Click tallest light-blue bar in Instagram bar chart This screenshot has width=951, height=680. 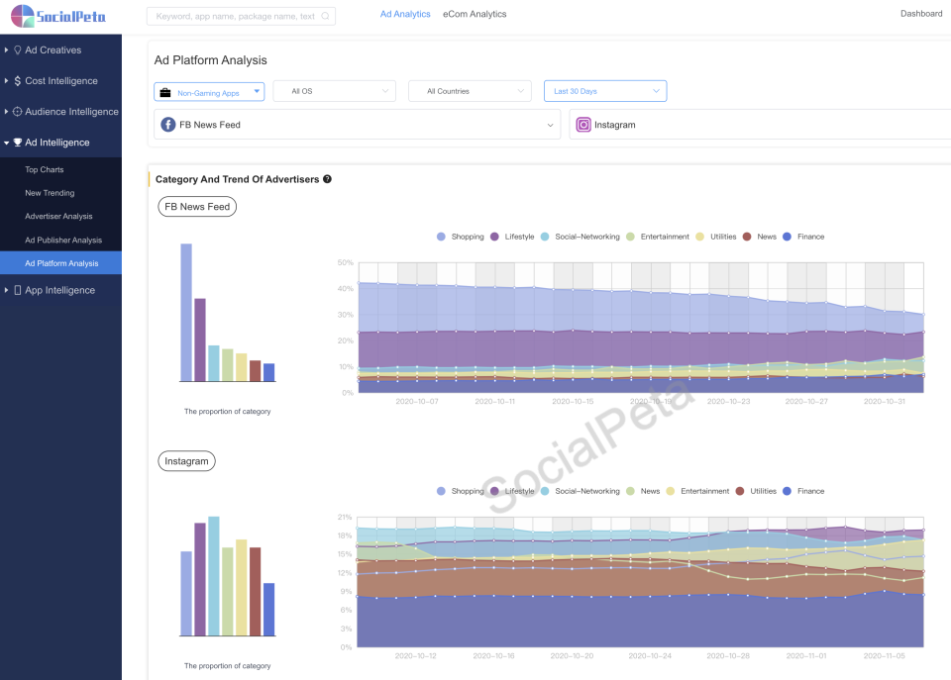coord(214,576)
